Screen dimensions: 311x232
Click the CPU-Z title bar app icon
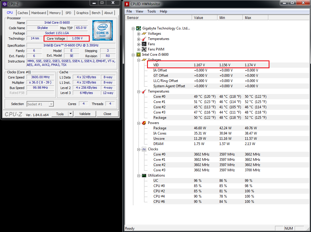[5, 4]
